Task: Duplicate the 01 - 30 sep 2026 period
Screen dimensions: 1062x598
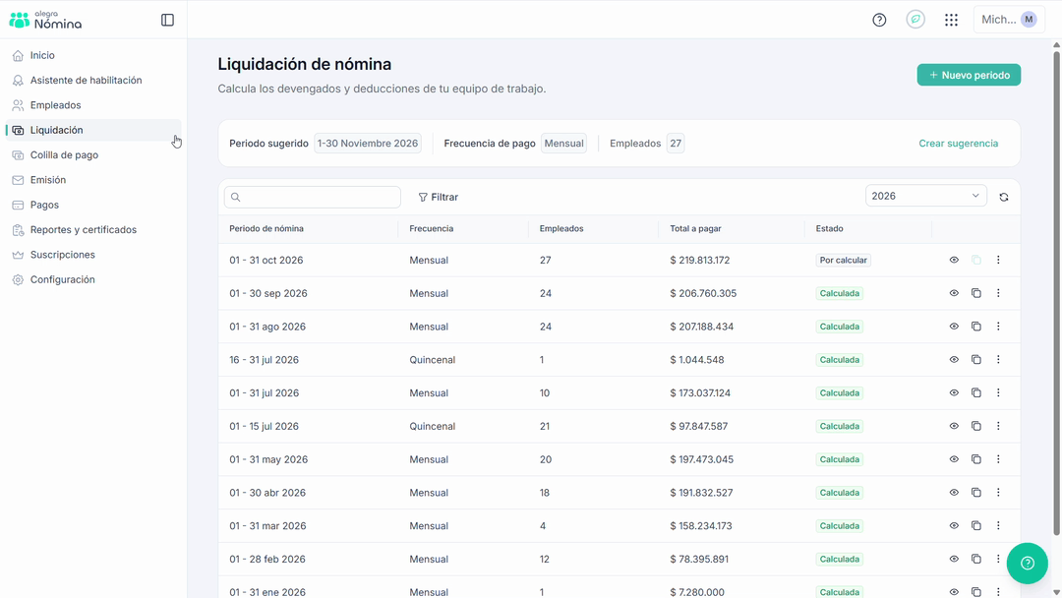Action: 976,293
